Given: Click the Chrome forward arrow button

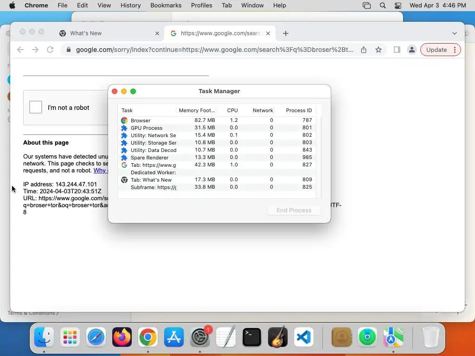Looking at the screenshot, I should pyautogui.click(x=35, y=50).
